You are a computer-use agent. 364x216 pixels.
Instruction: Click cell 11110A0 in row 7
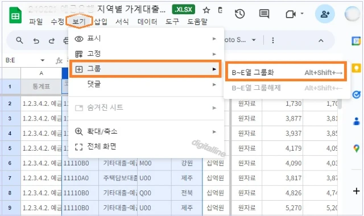coord(80,178)
